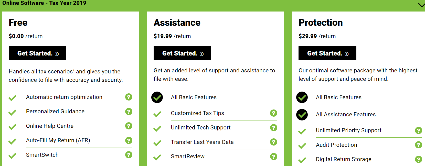Screen dimensions: 425x166
Task: Open SmartSwitch help tooltip icon
Action: (129, 155)
